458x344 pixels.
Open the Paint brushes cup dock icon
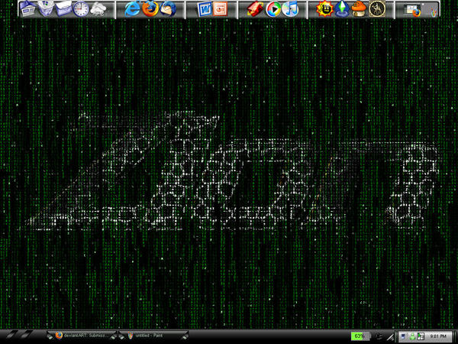coord(434,11)
